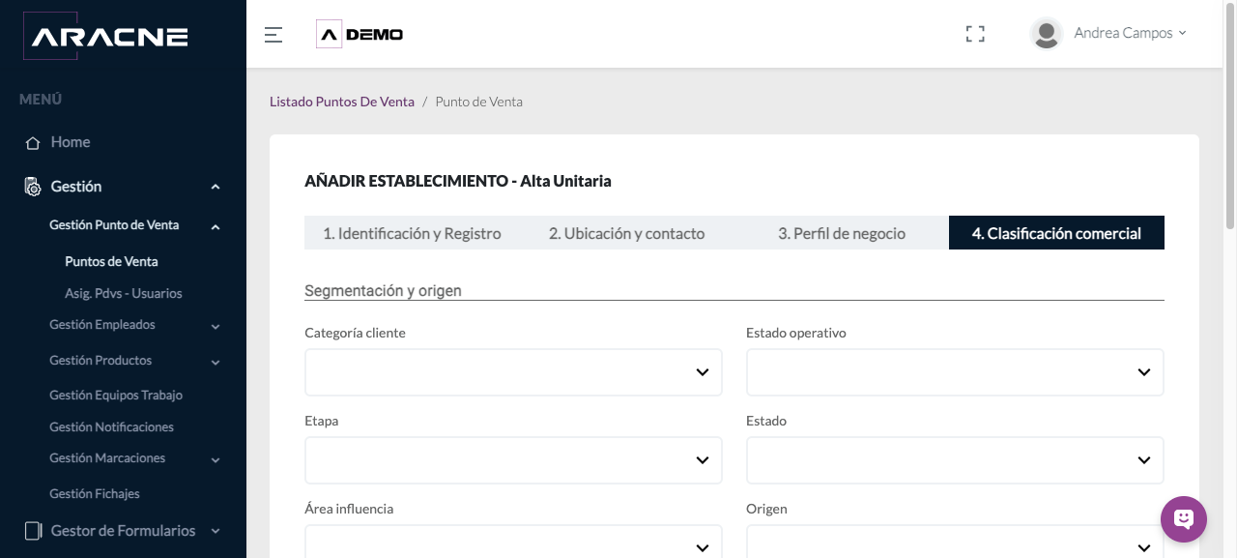
Task: Click the Gestión gear icon
Action: click(x=33, y=187)
